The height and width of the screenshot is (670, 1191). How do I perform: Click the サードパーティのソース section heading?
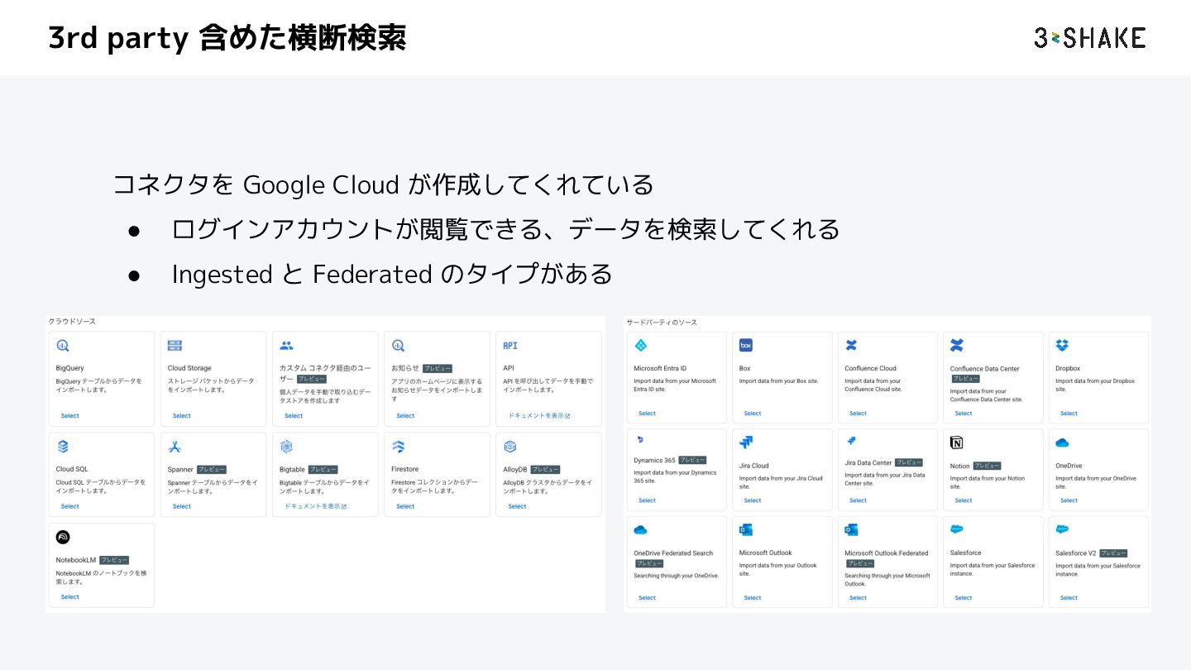pyautogui.click(x=662, y=322)
